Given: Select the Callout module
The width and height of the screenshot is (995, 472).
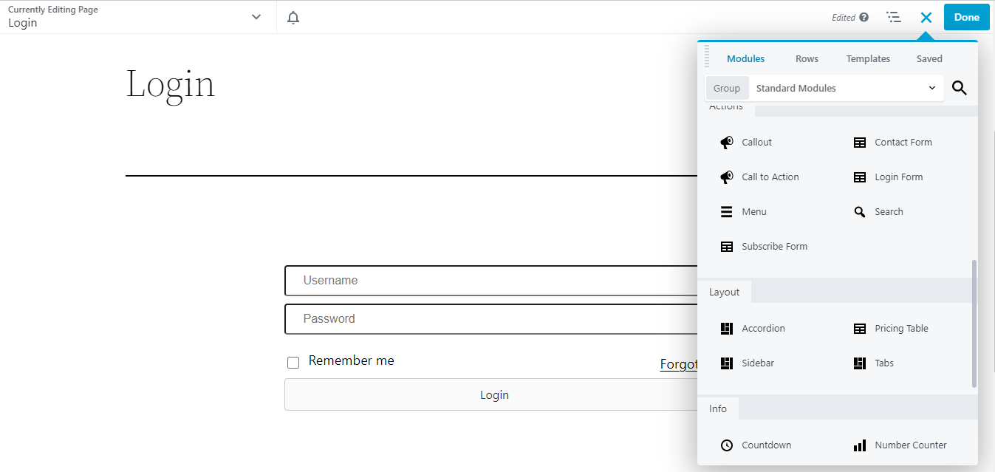Looking at the screenshot, I should point(756,142).
